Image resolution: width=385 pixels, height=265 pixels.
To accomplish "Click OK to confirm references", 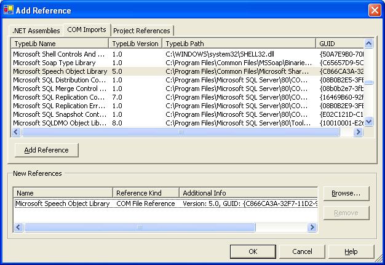I will pos(253,251).
